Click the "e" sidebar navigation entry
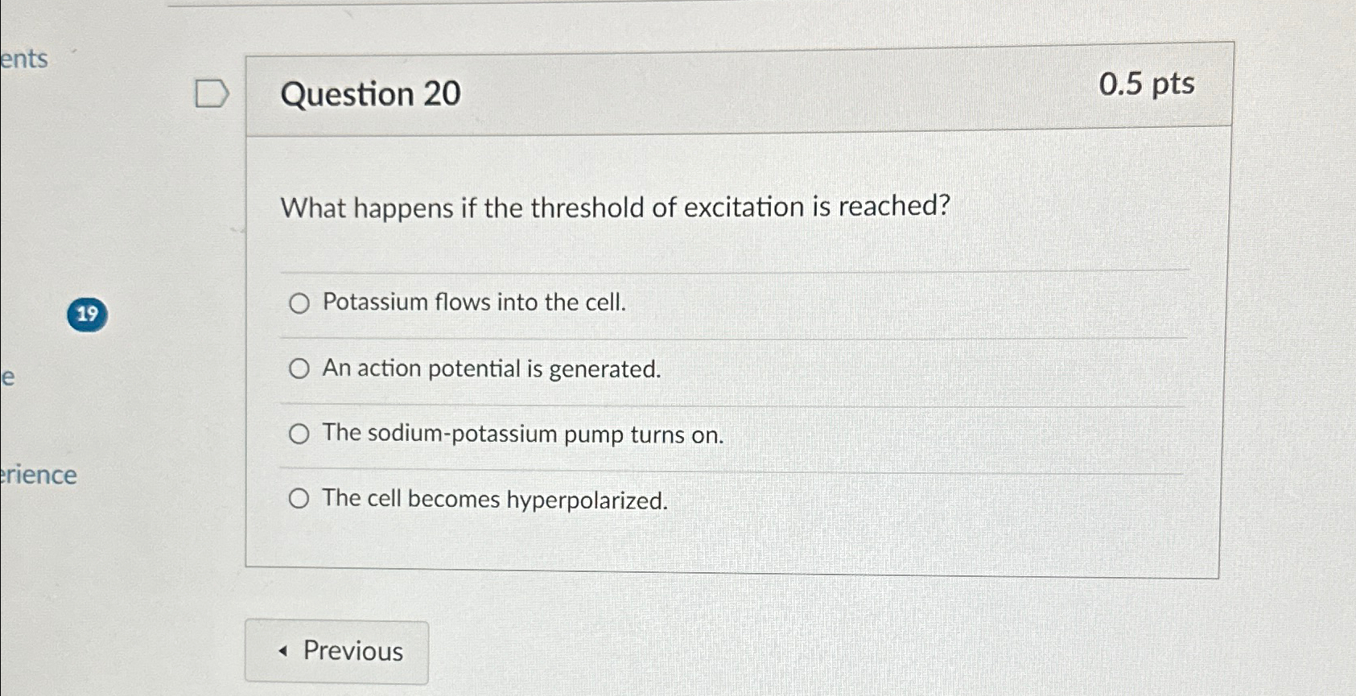1356x696 pixels. 8,379
